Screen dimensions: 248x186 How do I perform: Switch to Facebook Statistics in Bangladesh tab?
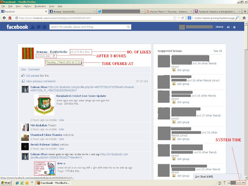tap(218, 12)
